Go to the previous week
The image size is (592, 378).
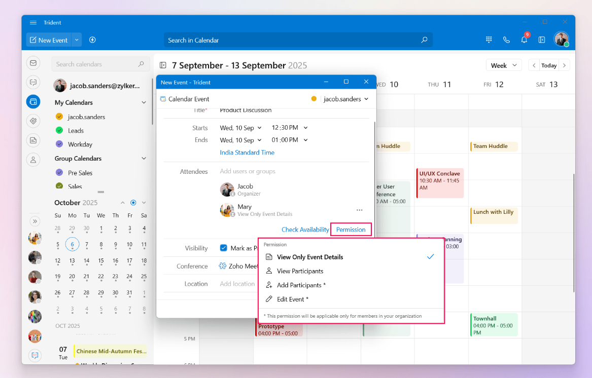534,65
